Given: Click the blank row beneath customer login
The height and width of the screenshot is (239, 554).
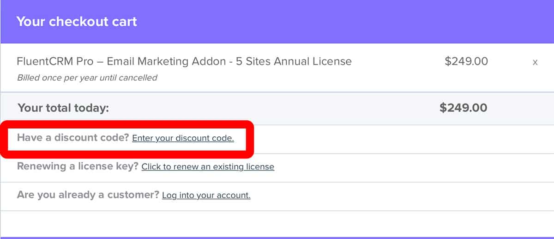Looking at the screenshot, I should pyautogui.click(x=277, y=224).
